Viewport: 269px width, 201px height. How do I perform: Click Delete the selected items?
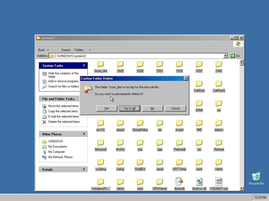coord(61,122)
